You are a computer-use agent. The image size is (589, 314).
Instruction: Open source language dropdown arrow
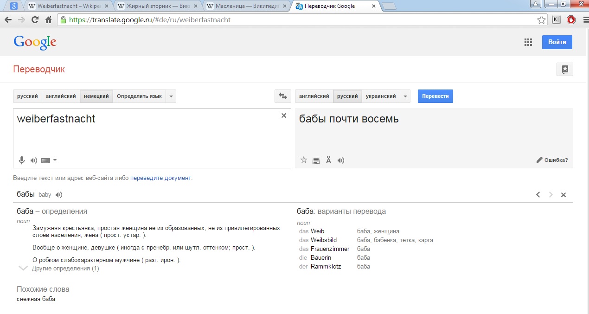tap(171, 96)
